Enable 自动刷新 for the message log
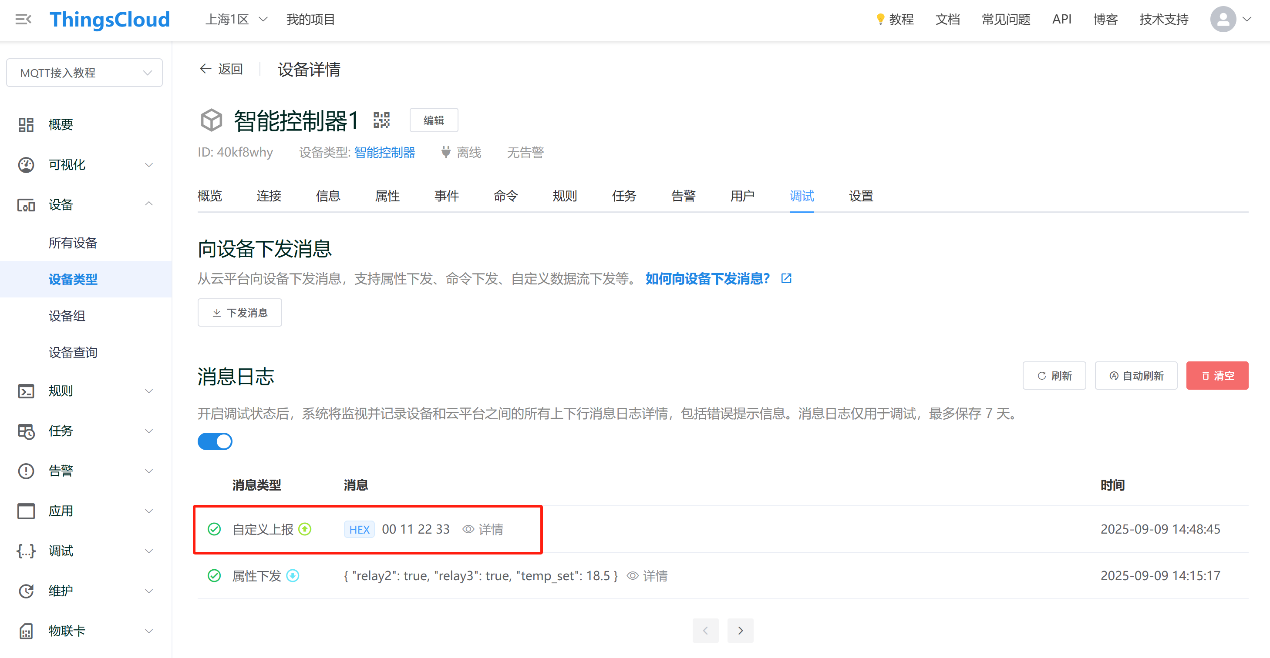1270x658 pixels. point(1136,376)
